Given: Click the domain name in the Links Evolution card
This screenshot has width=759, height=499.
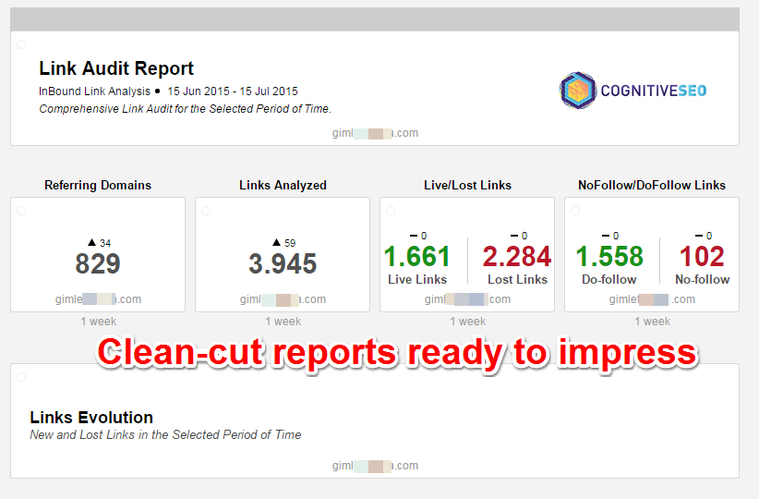Looking at the screenshot, I should click(375, 466).
